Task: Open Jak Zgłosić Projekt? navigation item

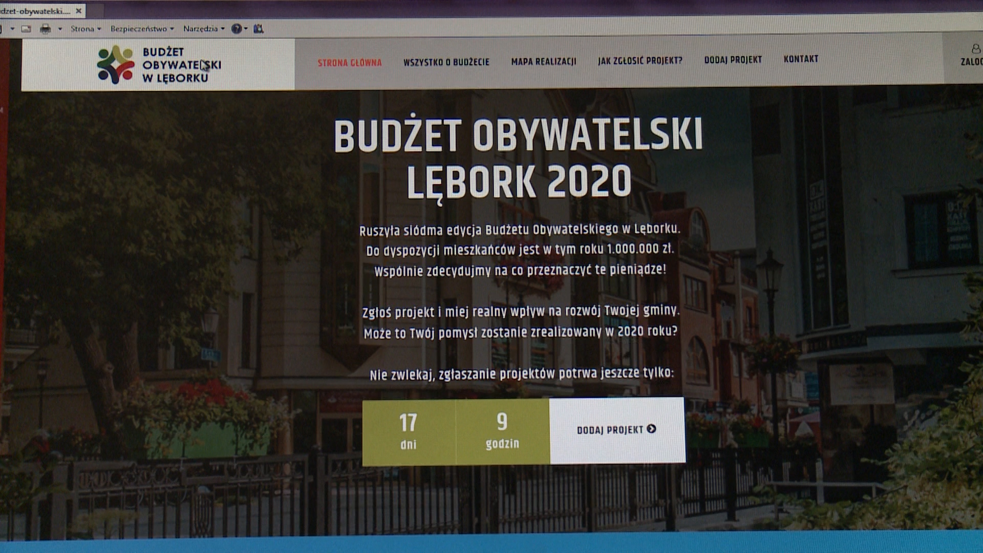Action: pyautogui.click(x=640, y=61)
